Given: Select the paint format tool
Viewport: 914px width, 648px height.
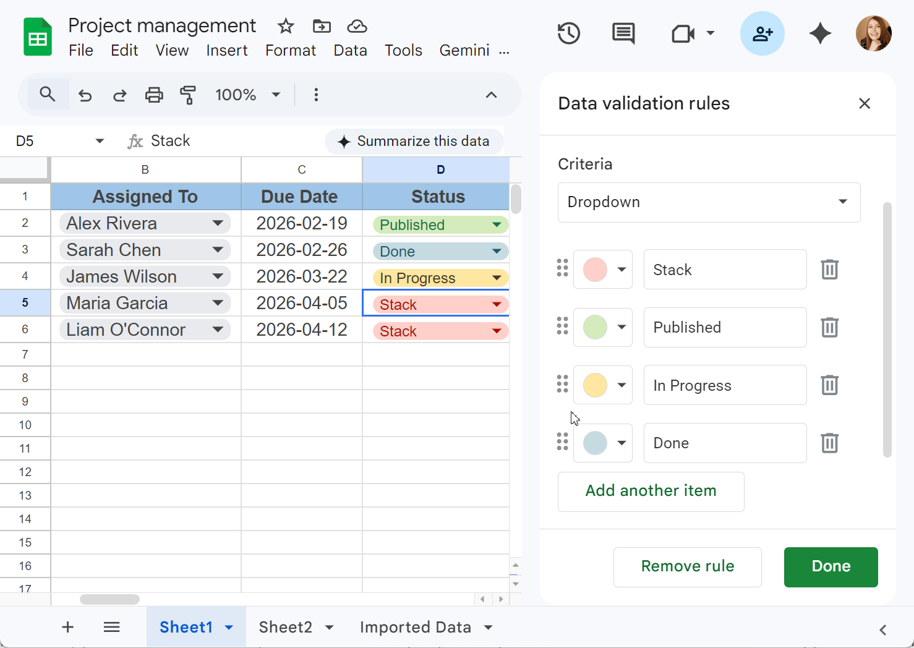Looking at the screenshot, I should click(x=189, y=95).
